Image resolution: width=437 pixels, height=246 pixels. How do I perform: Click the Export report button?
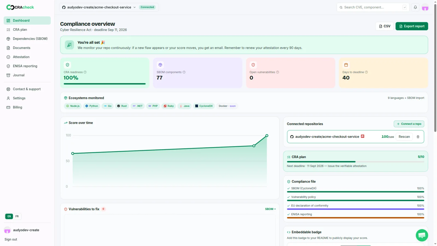(412, 26)
